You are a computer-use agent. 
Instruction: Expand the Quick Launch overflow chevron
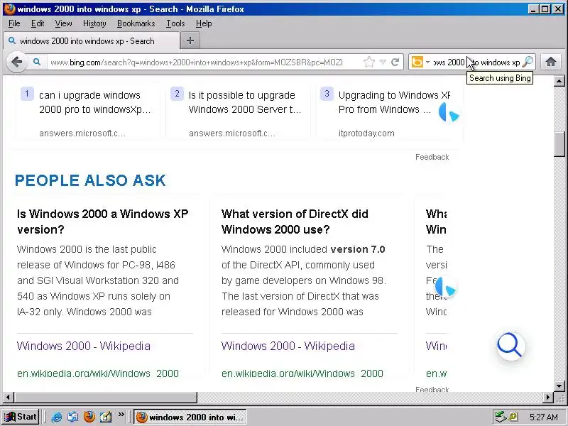tap(121, 414)
